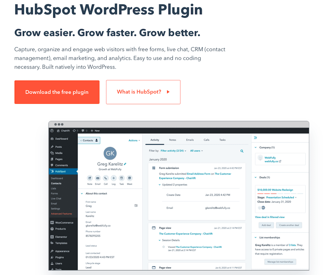The height and width of the screenshot is (275, 328).
Task: Open the Task creation icon
Action: (x=122, y=178)
